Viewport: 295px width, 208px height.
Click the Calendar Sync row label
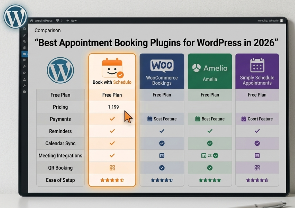coord(60,143)
